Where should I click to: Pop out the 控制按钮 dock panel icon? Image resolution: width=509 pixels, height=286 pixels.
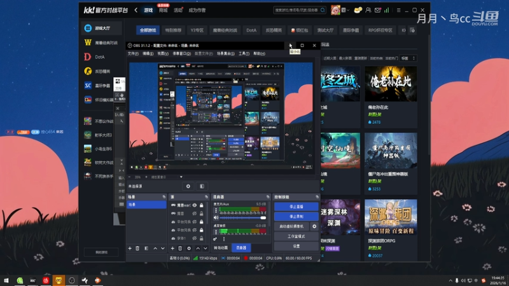pyautogui.click(x=317, y=197)
